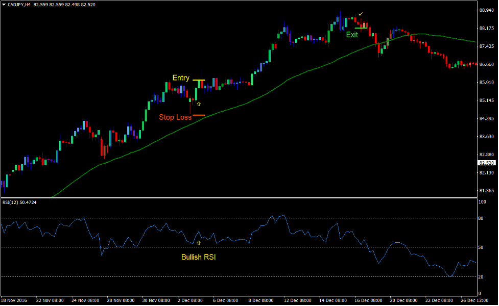
Task: Click the Exit text annotation
Action: [x=352, y=35]
